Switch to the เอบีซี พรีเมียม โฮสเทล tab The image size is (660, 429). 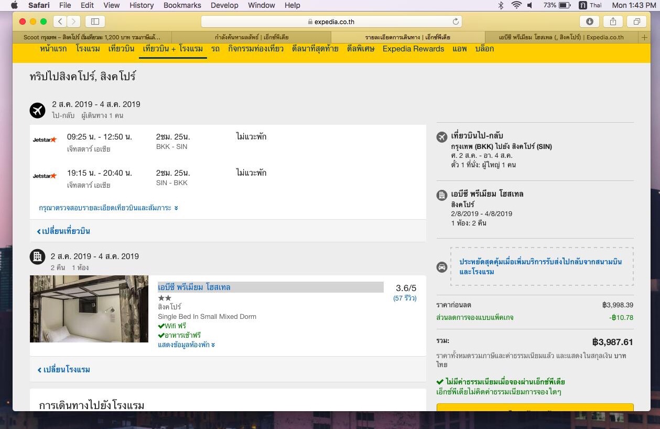pos(562,37)
